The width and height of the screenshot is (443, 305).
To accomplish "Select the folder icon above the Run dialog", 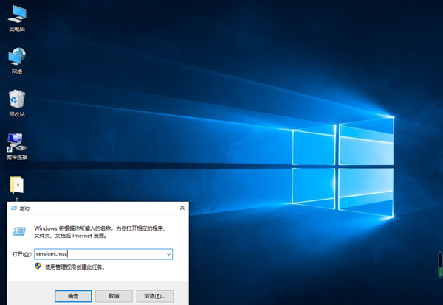I will 17,185.
